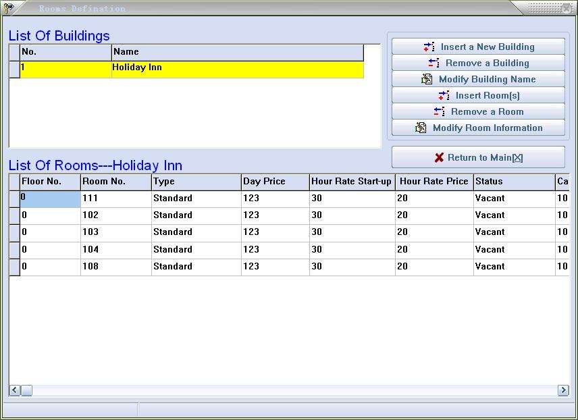Click the Remove a Building icon
578x420 pixels.
point(433,63)
